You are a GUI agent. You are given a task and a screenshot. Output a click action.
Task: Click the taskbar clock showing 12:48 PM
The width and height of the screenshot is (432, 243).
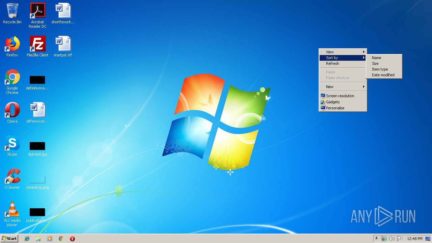click(415, 239)
